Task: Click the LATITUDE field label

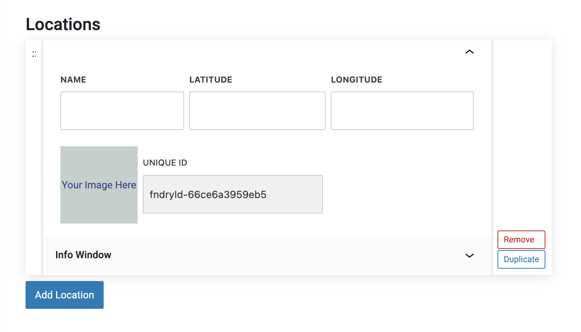Action: (211, 80)
